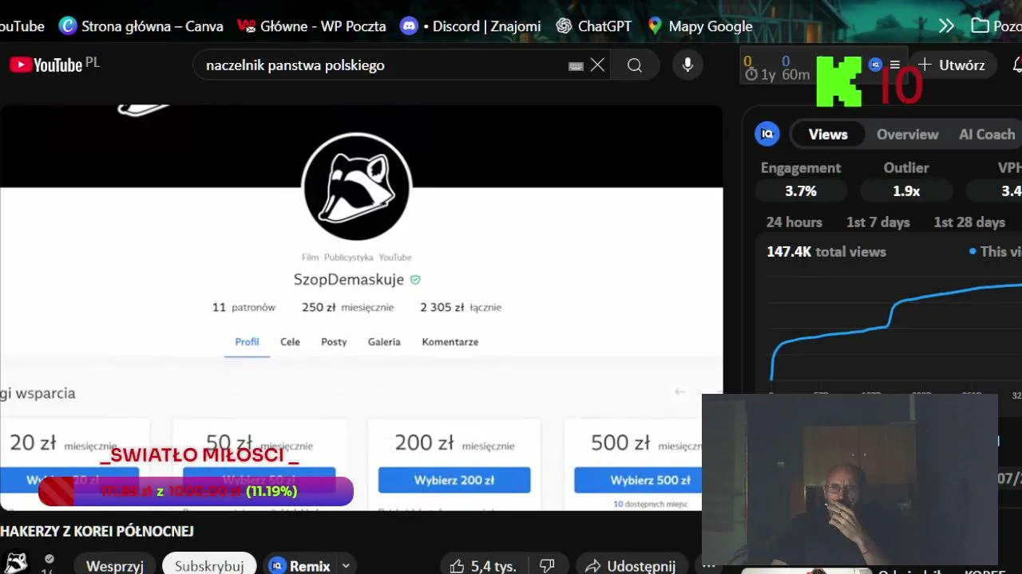
Task: Click the IQ logo in the stats panel
Action: 767,134
